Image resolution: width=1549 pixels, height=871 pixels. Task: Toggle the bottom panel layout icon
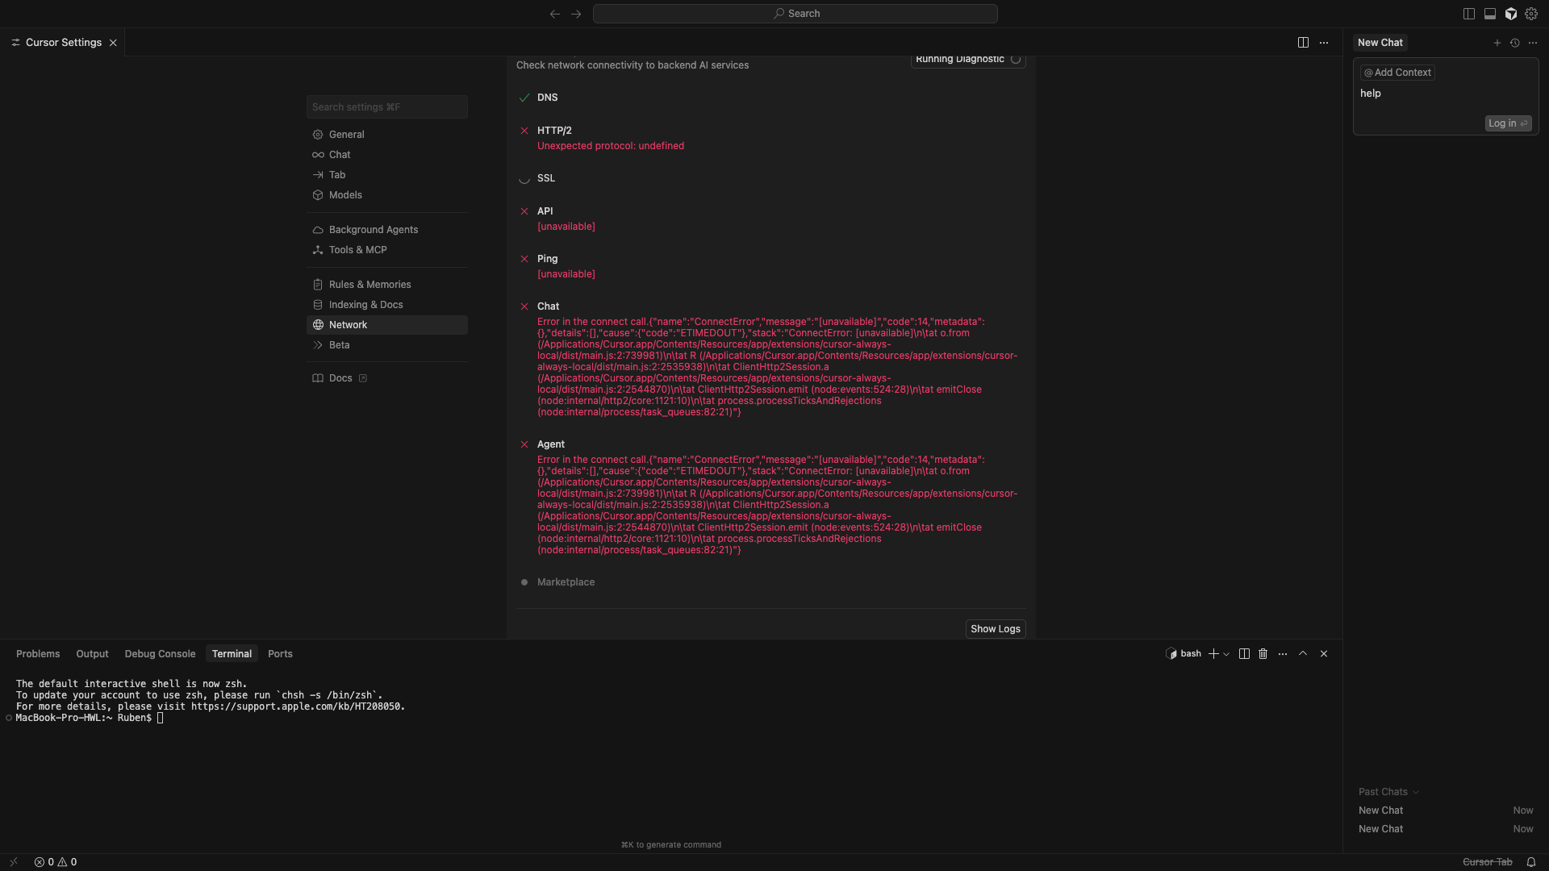click(1489, 14)
